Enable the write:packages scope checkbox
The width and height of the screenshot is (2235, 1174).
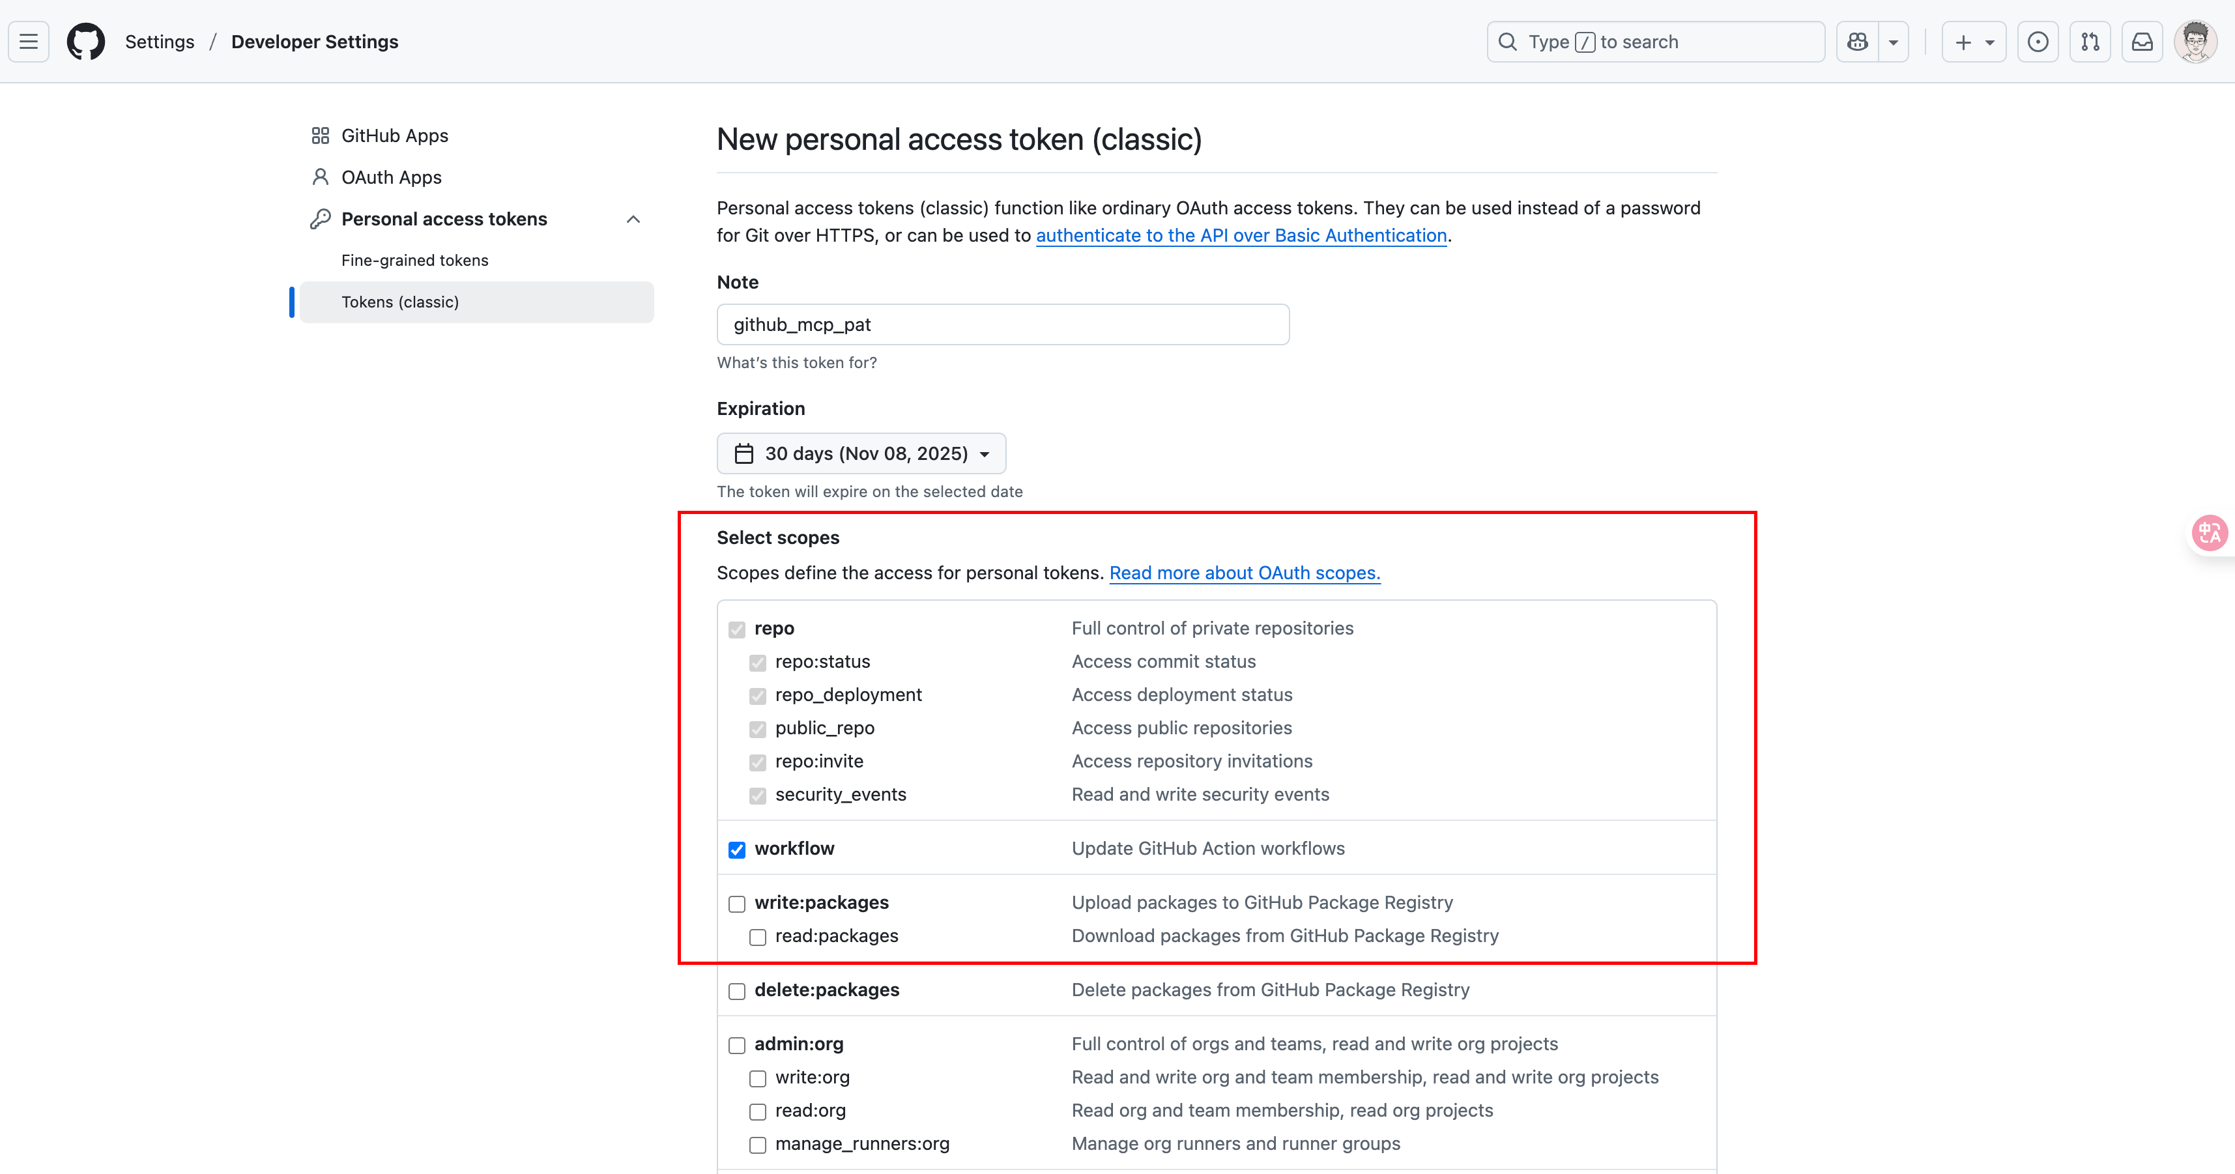click(736, 904)
